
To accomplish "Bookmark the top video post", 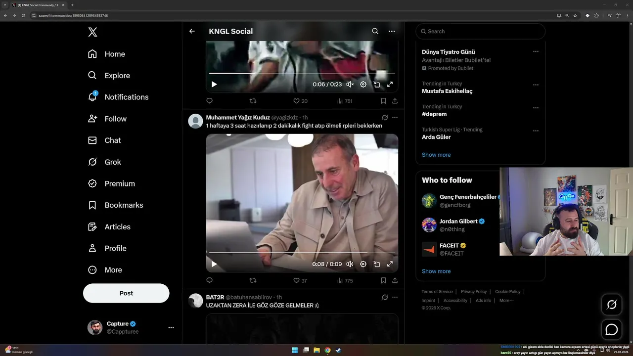I will point(383,101).
